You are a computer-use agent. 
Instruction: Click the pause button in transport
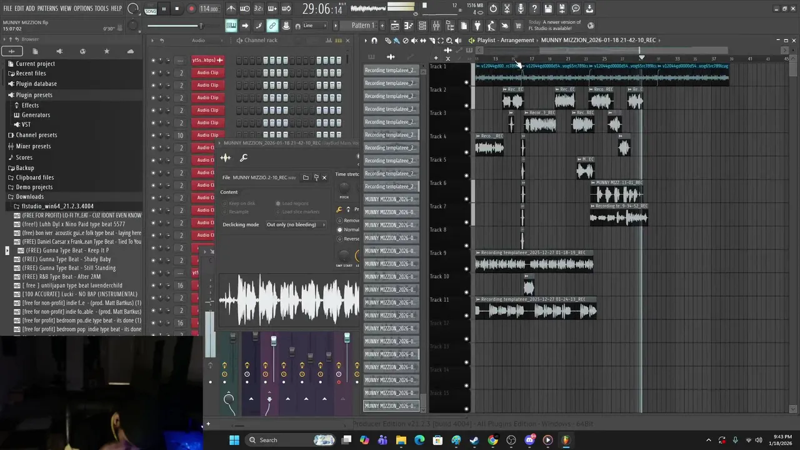coord(164,9)
